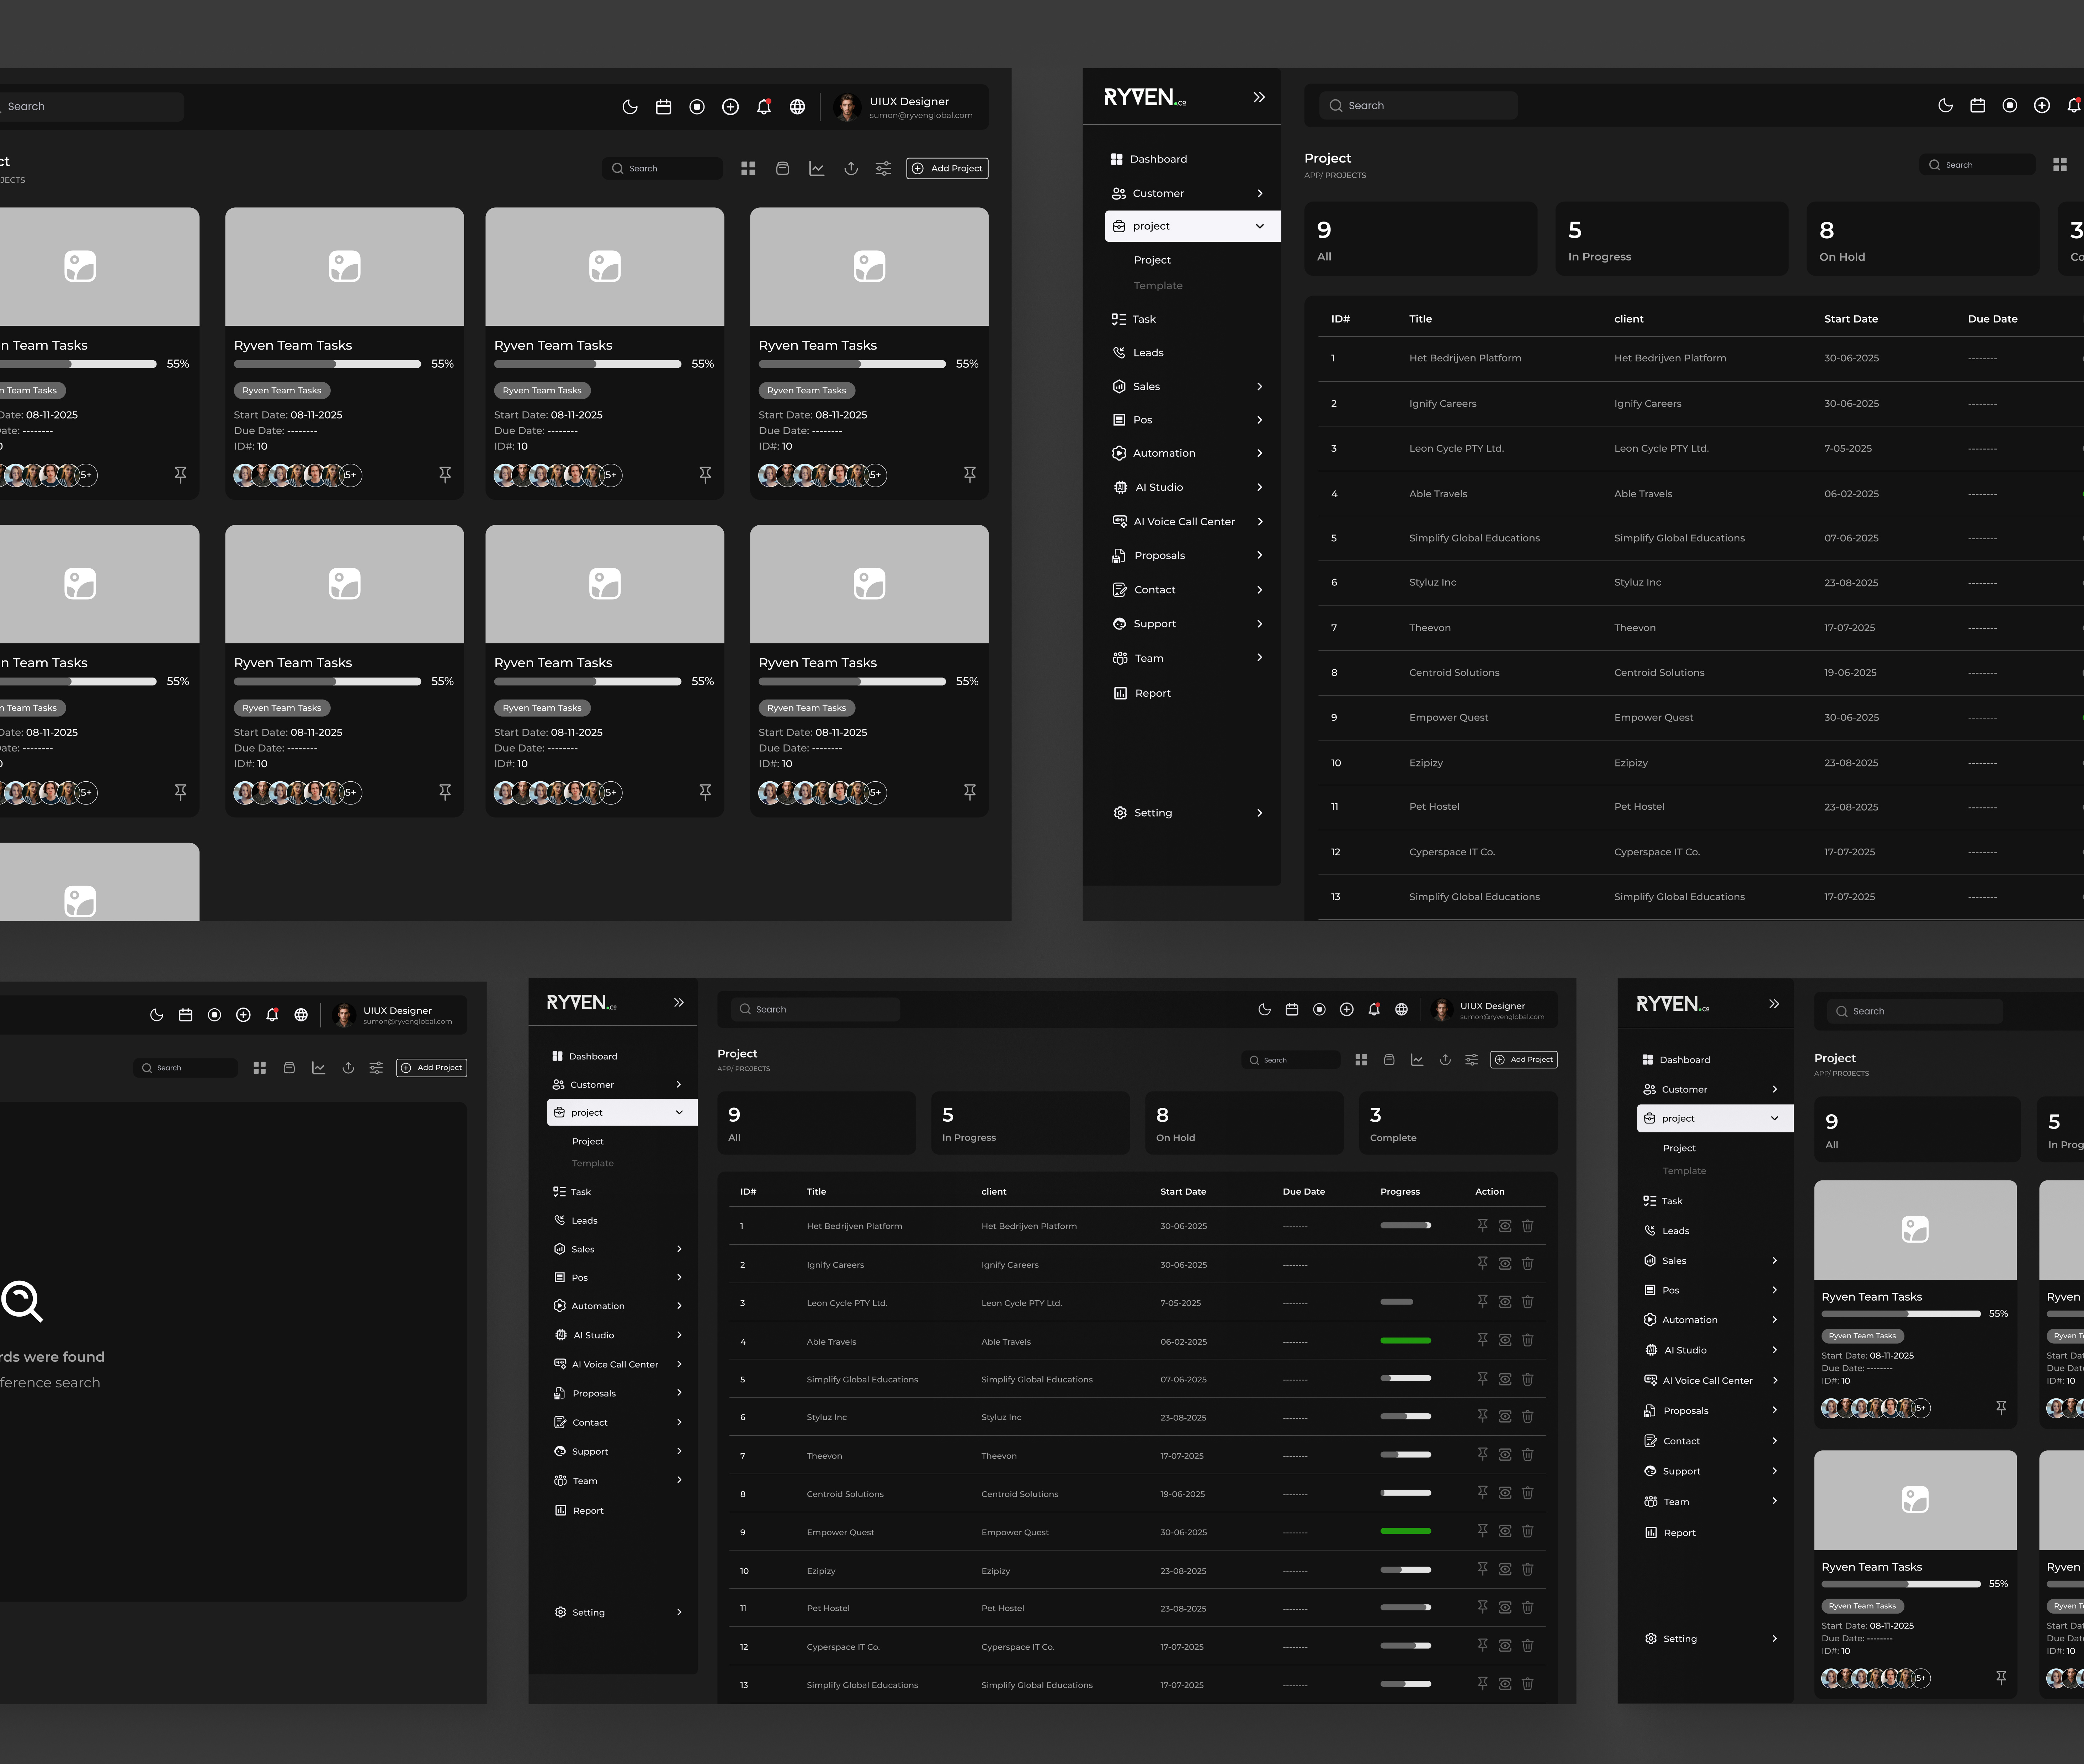Select the AI Voice Call Center sidebar icon
This screenshot has width=2084, height=1764.
(1119, 521)
